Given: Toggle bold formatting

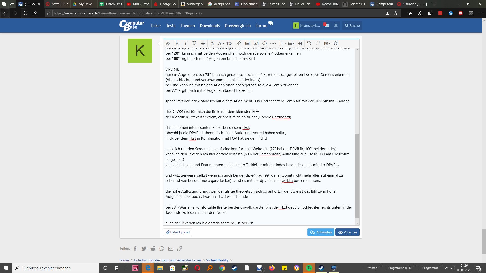Looking at the screenshot, I should click(x=177, y=43).
